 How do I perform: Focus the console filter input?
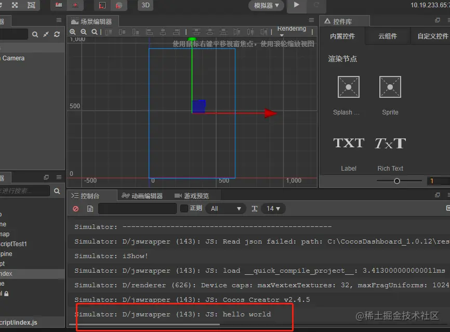tap(137, 208)
